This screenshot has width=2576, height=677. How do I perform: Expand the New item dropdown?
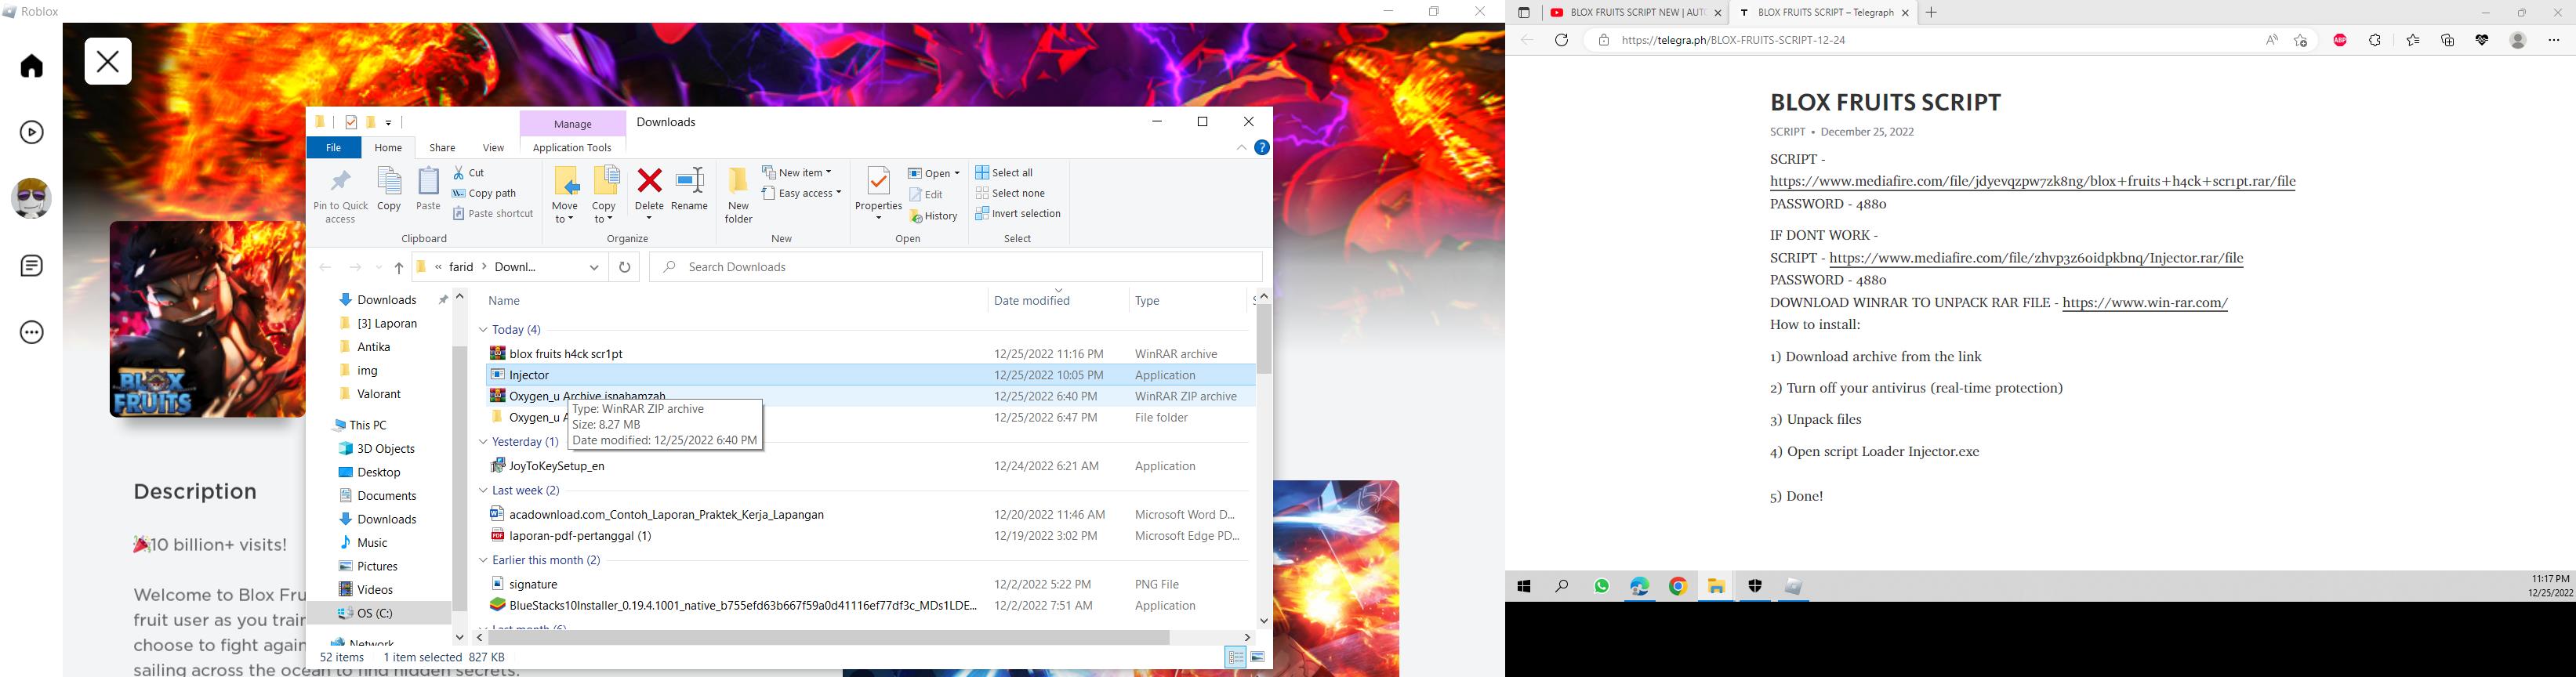pos(797,173)
